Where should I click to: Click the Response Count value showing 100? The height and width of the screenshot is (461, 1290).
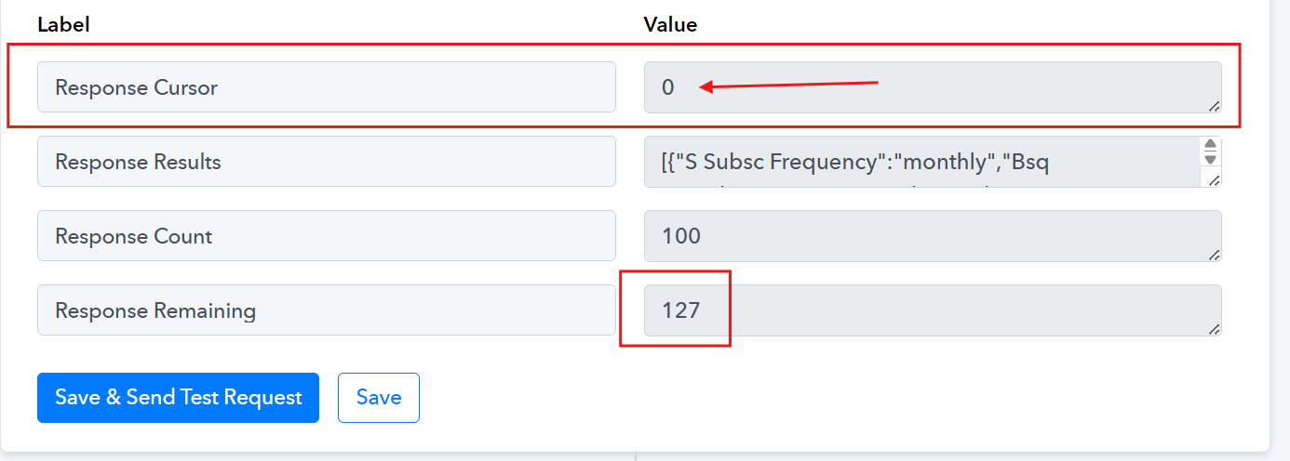pyautogui.click(x=933, y=236)
